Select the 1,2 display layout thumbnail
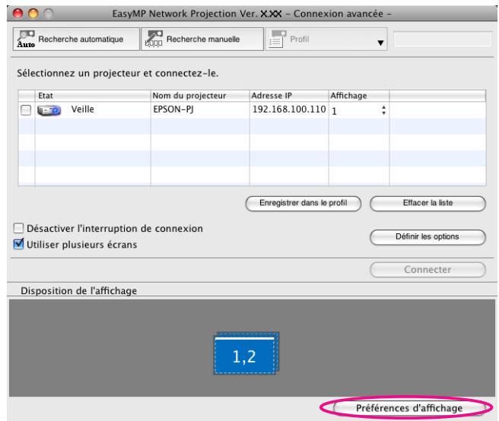 (x=246, y=353)
